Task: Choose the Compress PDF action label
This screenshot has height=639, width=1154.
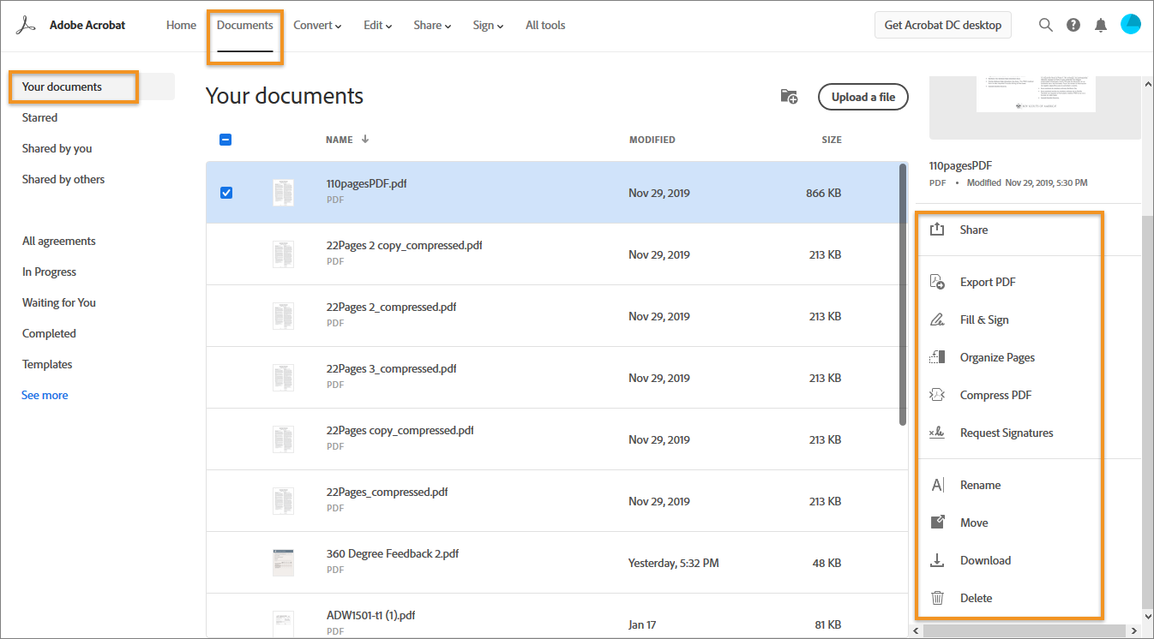Action: pyautogui.click(x=995, y=395)
